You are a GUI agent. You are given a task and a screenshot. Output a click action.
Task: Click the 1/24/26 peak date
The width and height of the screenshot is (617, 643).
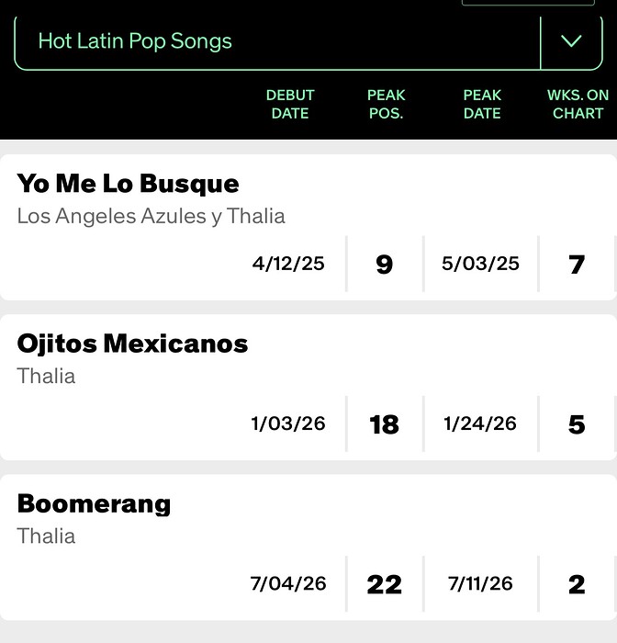pos(480,423)
